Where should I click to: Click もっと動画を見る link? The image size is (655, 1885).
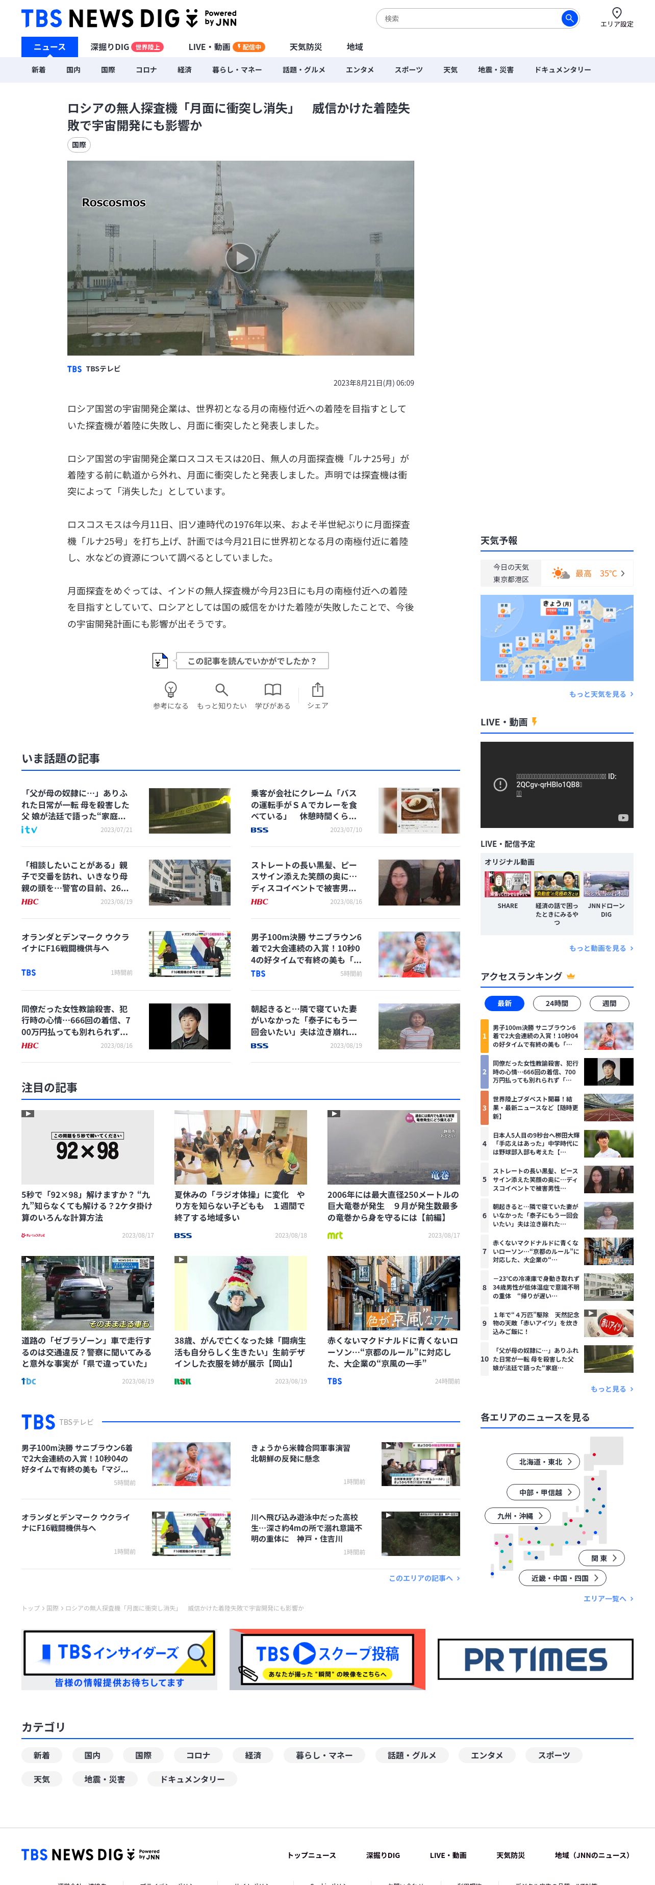tap(601, 948)
